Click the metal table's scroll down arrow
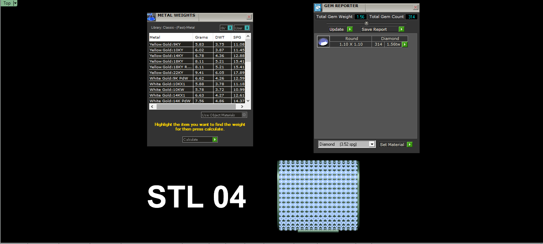The image size is (543, 244). coord(248,101)
